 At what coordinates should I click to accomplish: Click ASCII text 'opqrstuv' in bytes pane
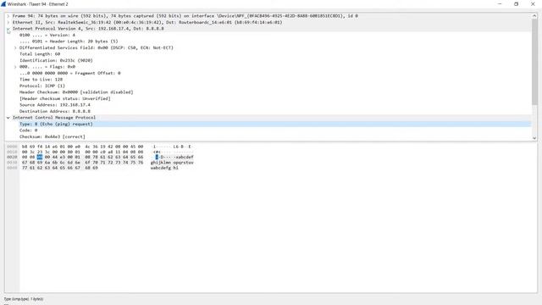(x=184, y=163)
